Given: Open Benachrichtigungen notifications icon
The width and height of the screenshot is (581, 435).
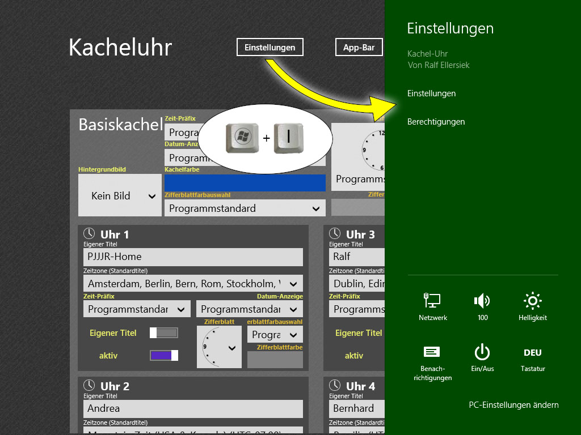Looking at the screenshot, I should 432,352.
